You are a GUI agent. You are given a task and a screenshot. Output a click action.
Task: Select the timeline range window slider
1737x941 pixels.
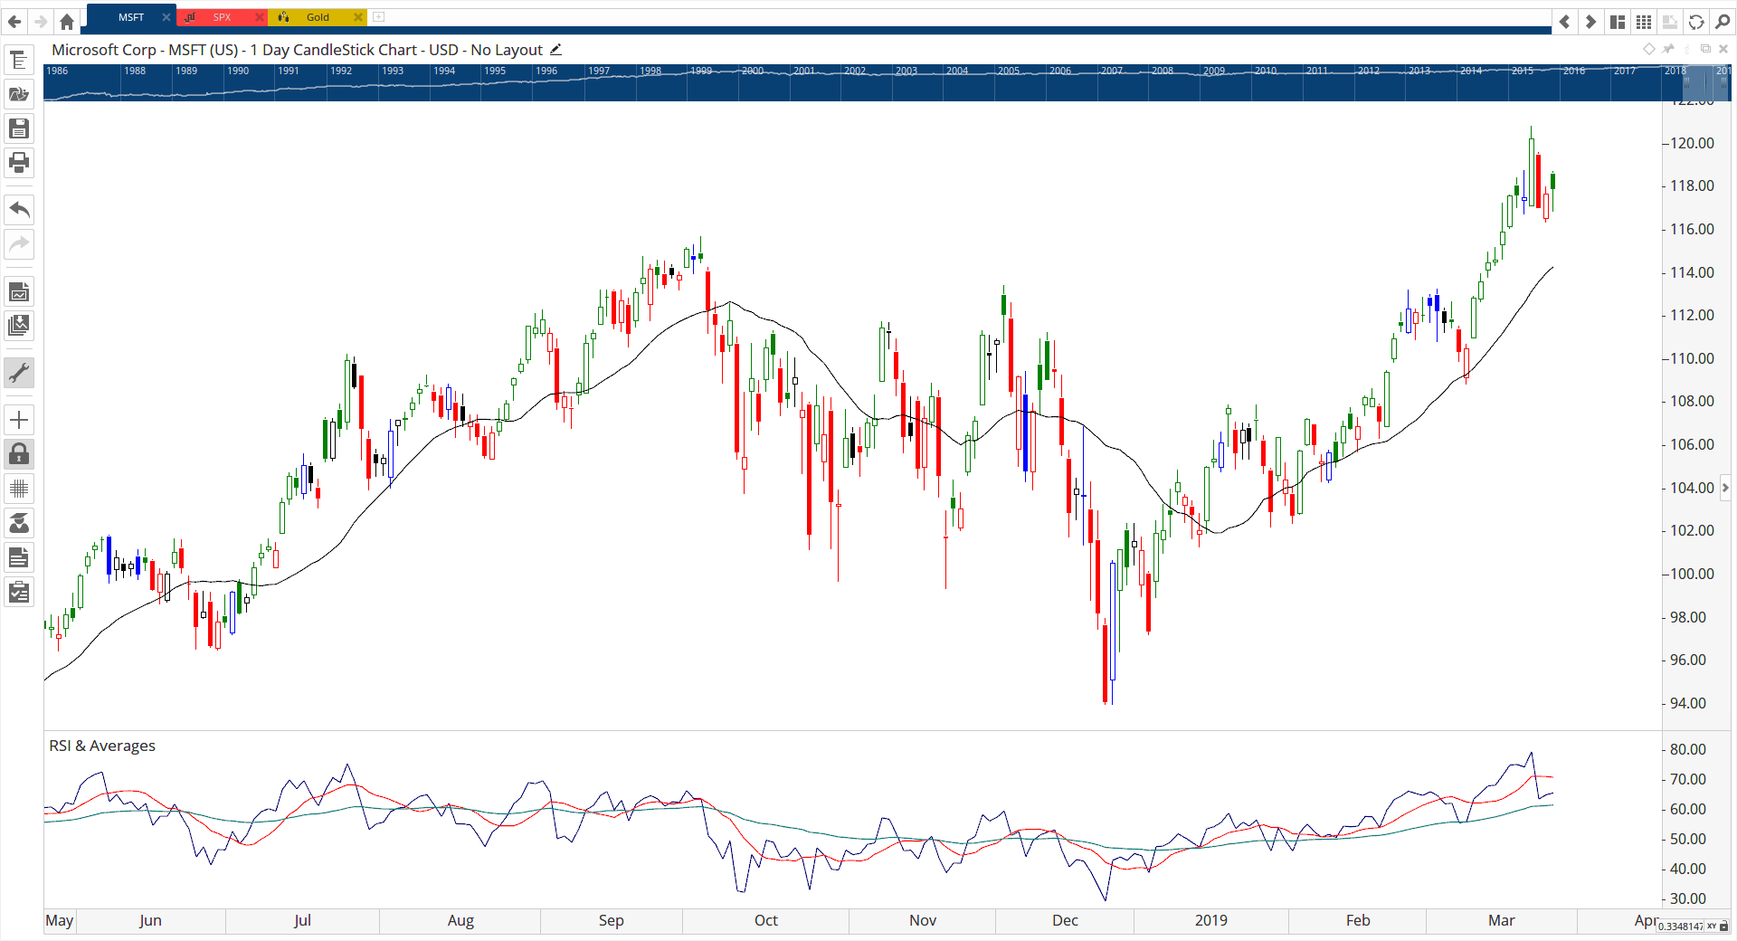[1707, 82]
